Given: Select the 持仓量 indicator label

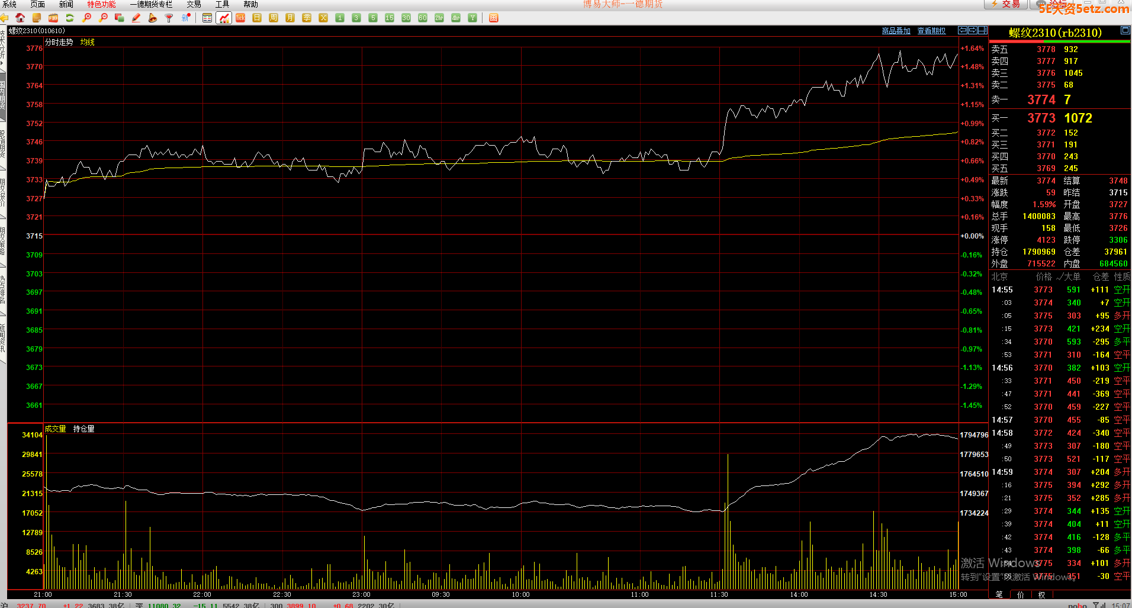Looking at the screenshot, I should click(83, 429).
